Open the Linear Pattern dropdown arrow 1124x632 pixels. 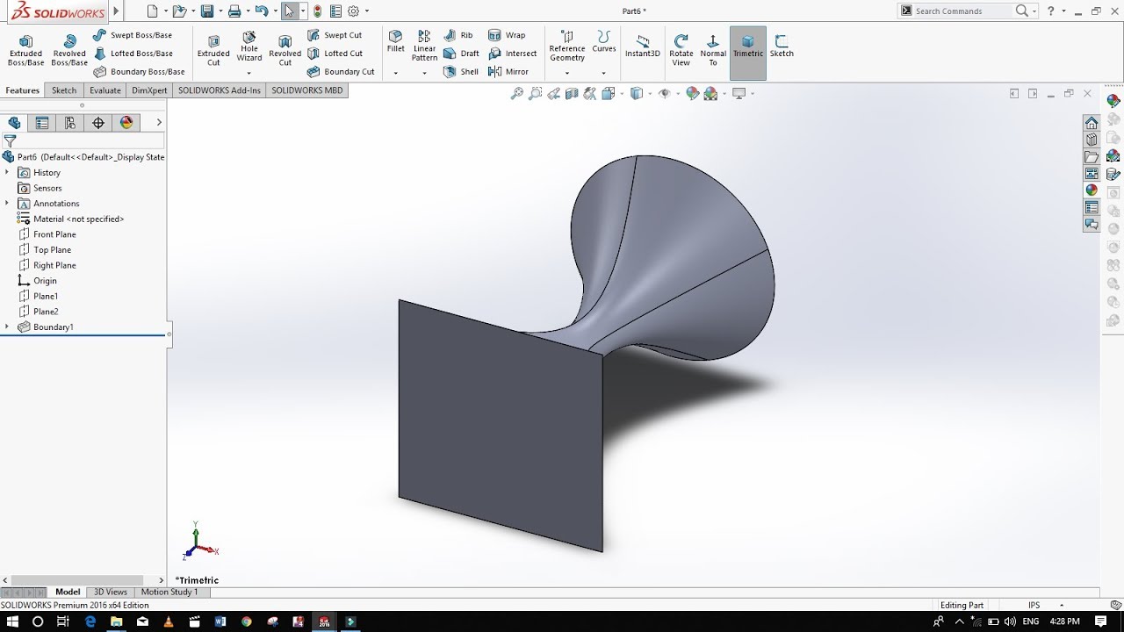tap(425, 73)
